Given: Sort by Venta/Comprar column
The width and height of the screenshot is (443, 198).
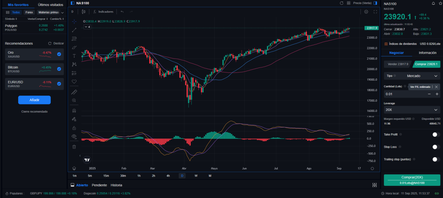Looking at the screenshot, I should 38,19.
